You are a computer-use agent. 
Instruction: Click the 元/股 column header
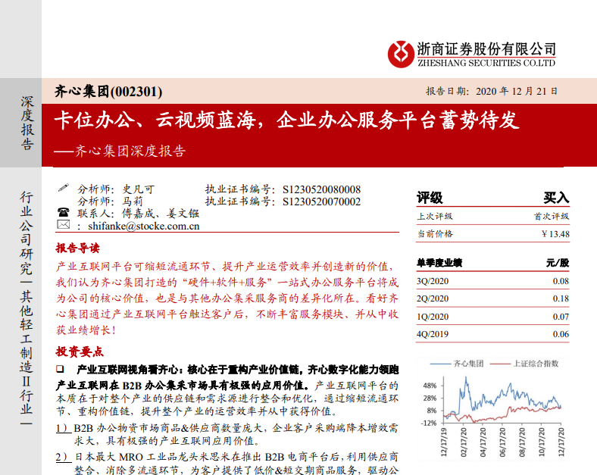(558, 263)
